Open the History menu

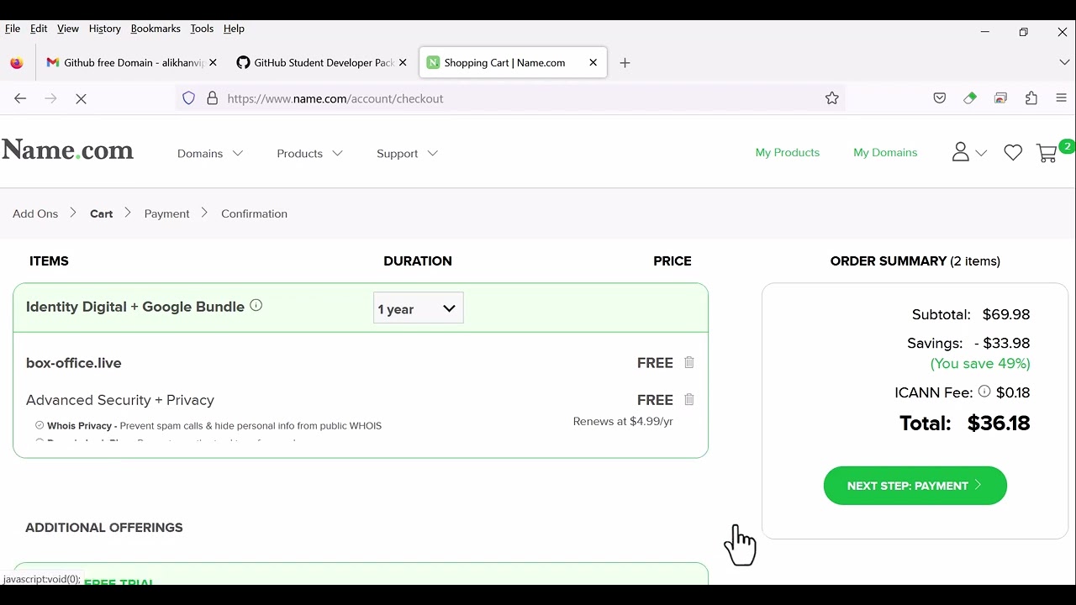[x=105, y=29]
